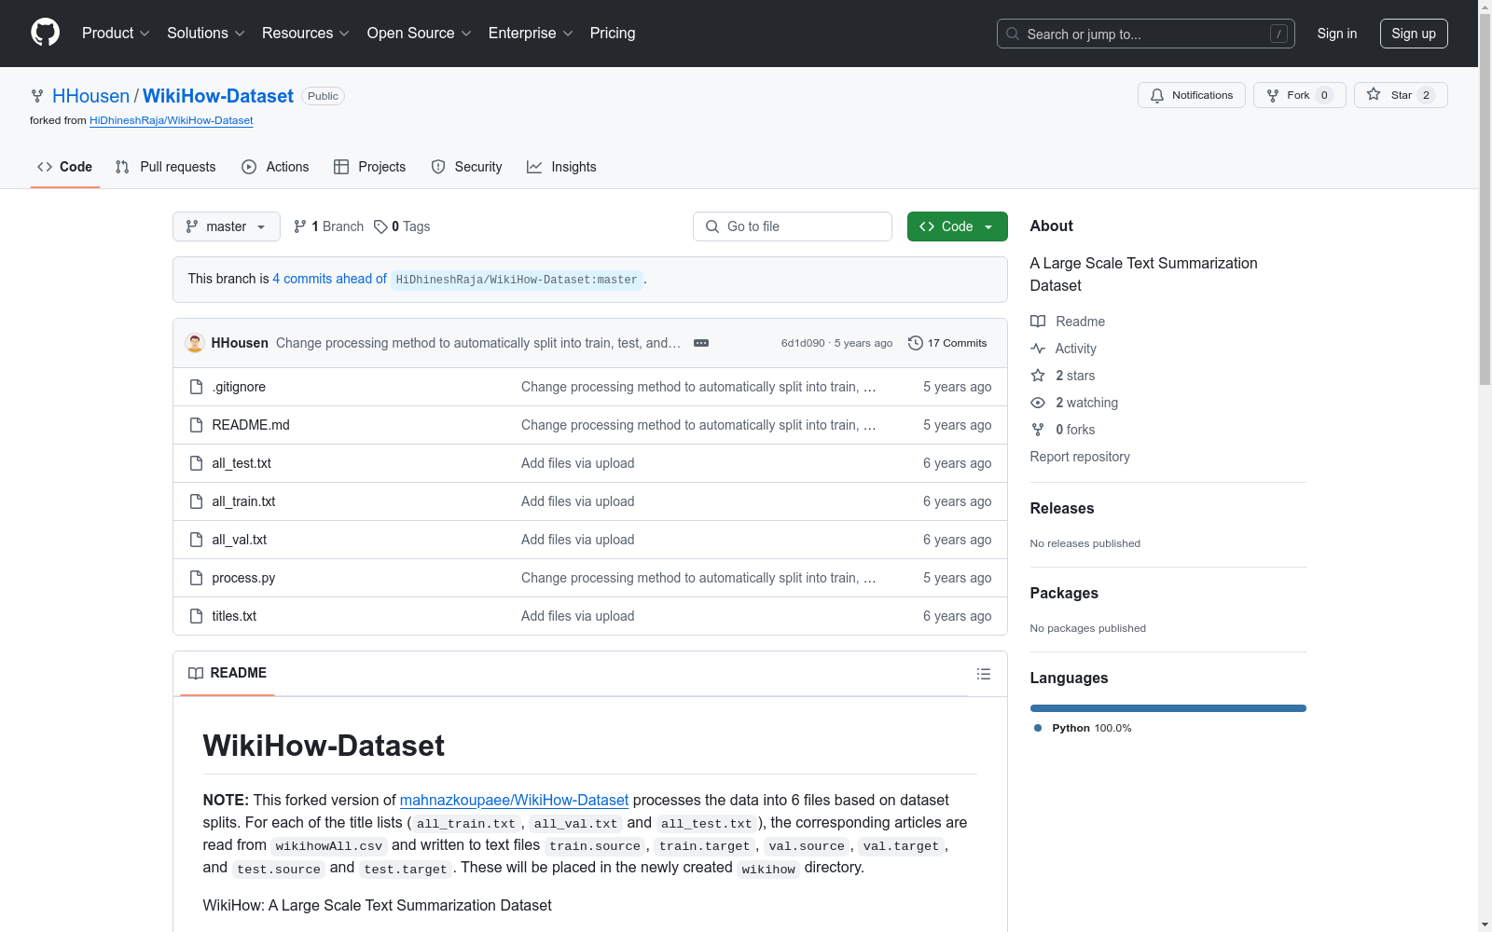Switch to the Pull requests tab

(x=166, y=167)
